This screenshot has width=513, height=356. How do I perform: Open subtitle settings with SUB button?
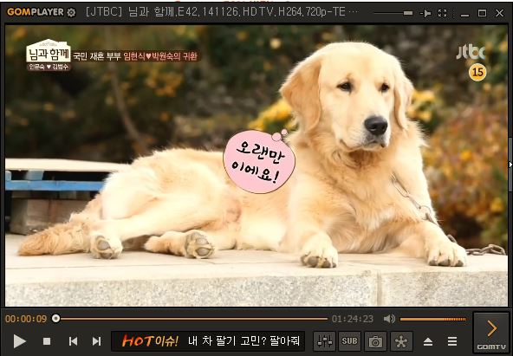[349, 341]
